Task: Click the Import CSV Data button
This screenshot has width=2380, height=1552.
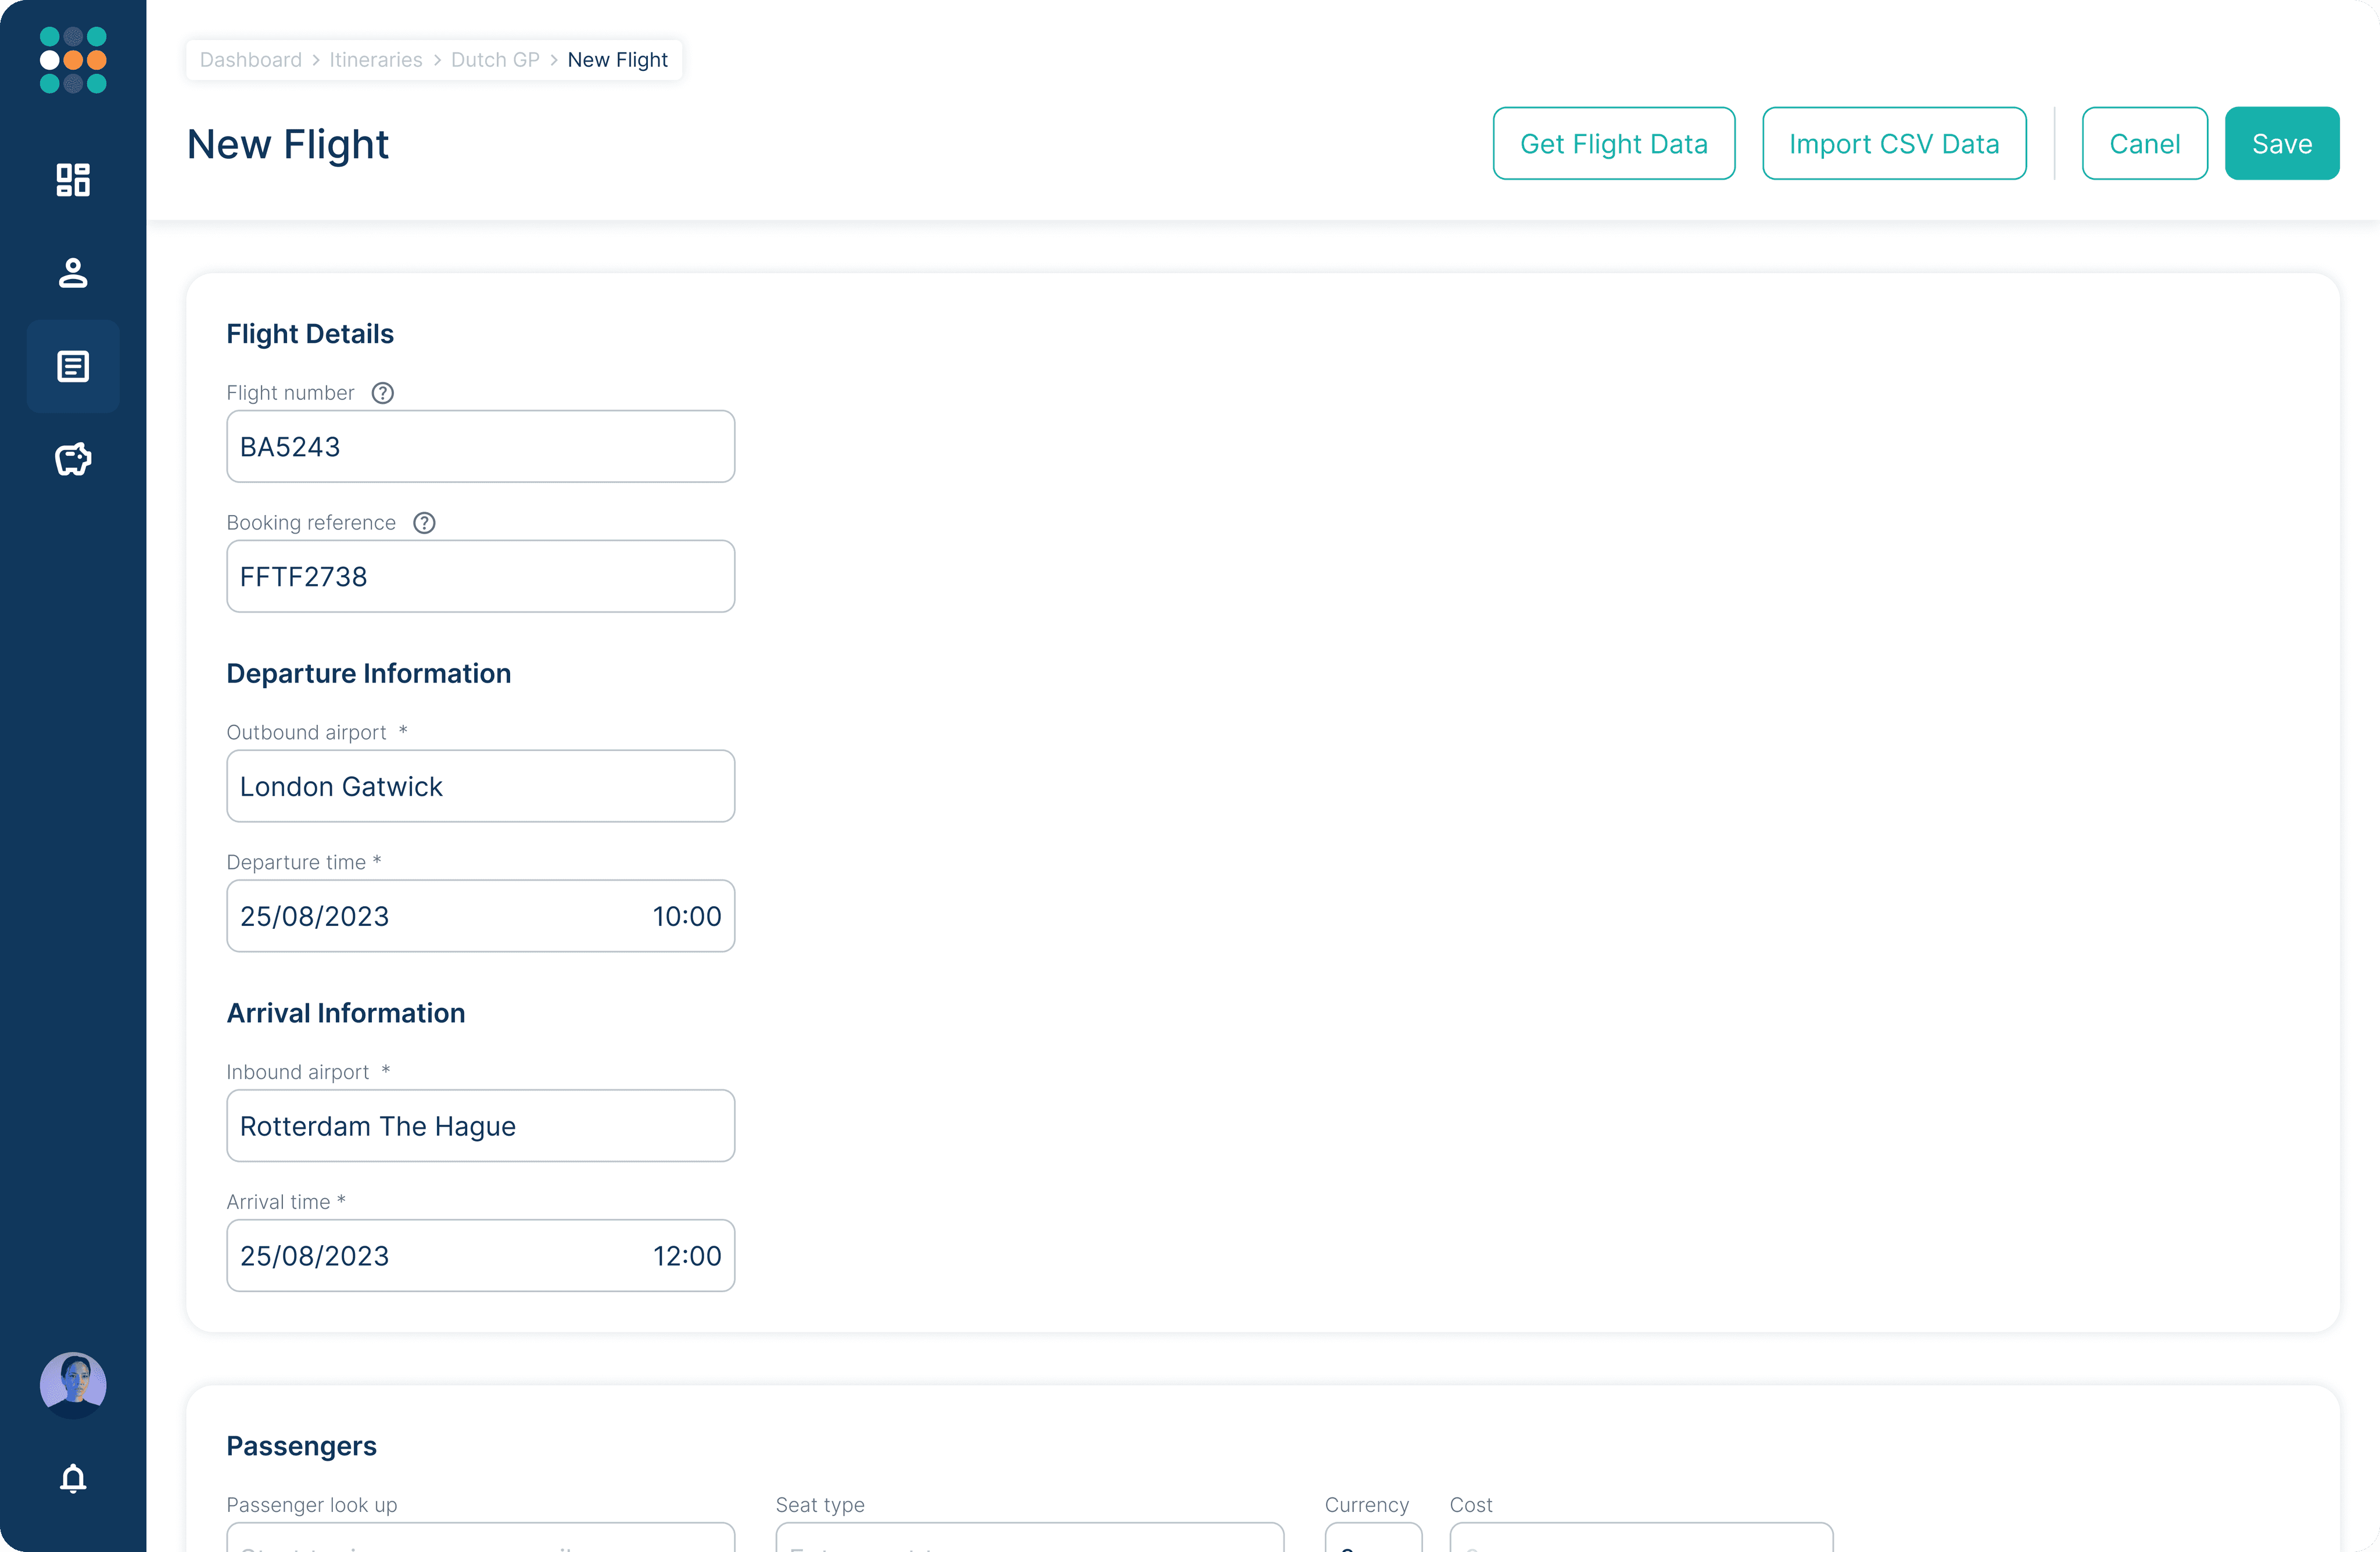Action: point(1893,143)
